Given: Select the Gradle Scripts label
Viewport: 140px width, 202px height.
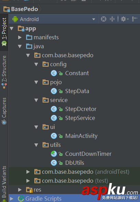Looking at the screenshot, I should [x=43, y=199].
